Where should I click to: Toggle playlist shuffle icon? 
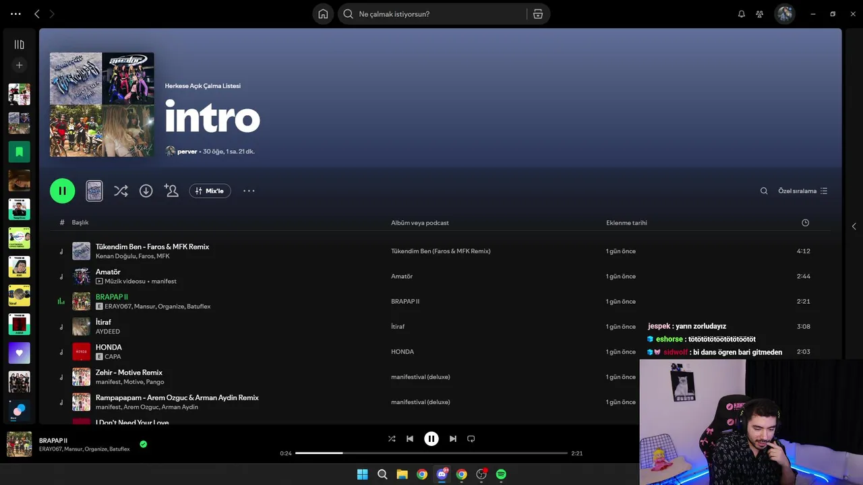click(121, 191)
